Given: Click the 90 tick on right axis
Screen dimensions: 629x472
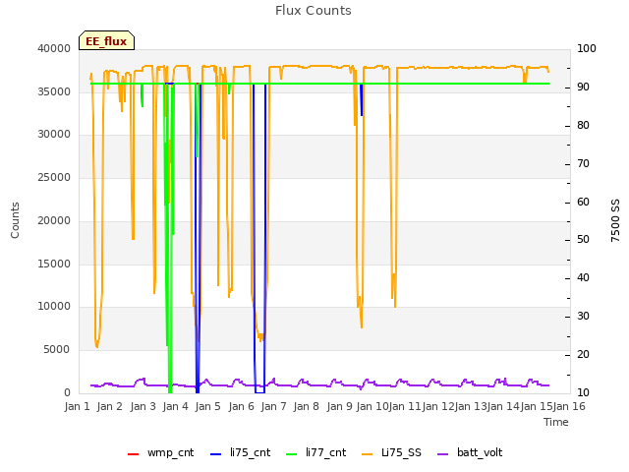Looking at the screenshot, I should [583, 87].
